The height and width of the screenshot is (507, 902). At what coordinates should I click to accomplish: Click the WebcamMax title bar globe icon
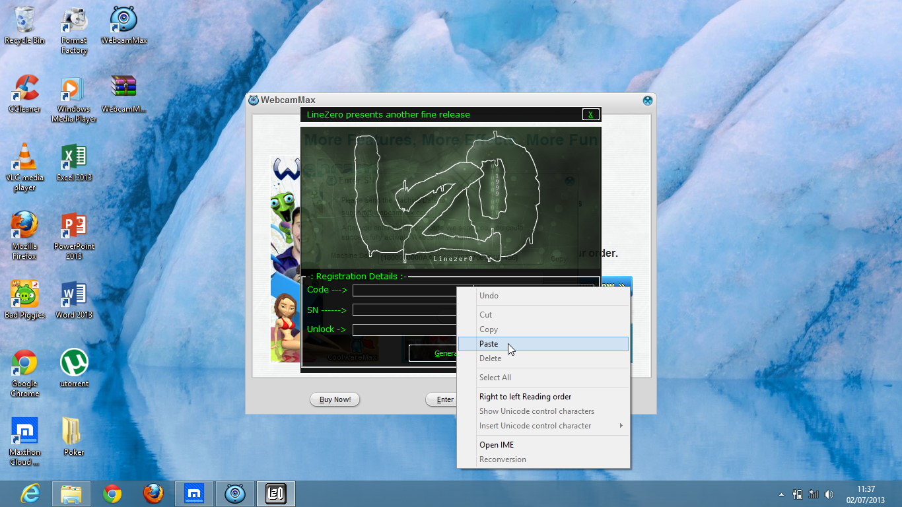pyautogui.click(x=648, y=100)
